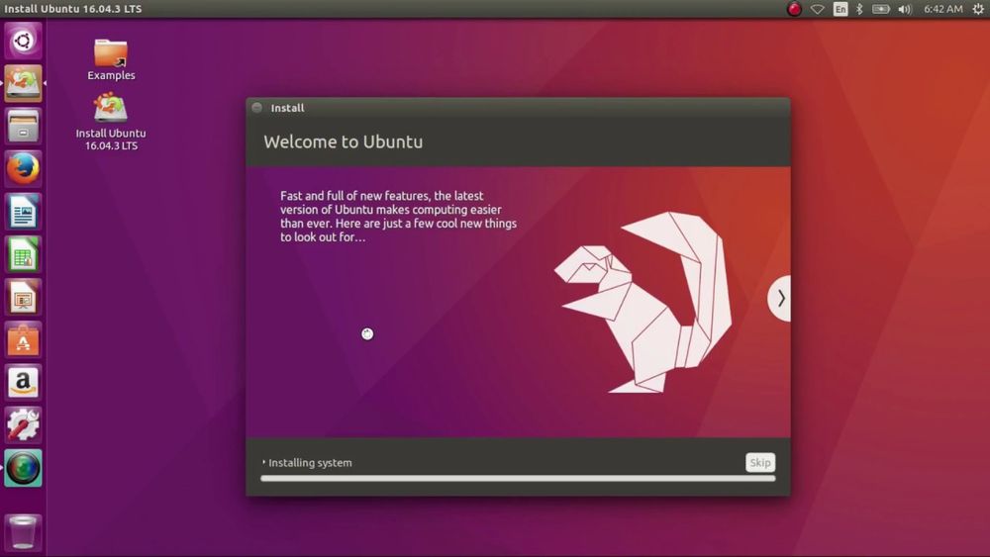
Task: Select Install Ubuntu 16.04.3 LTS desktop icon
Action: coord(111,122)
